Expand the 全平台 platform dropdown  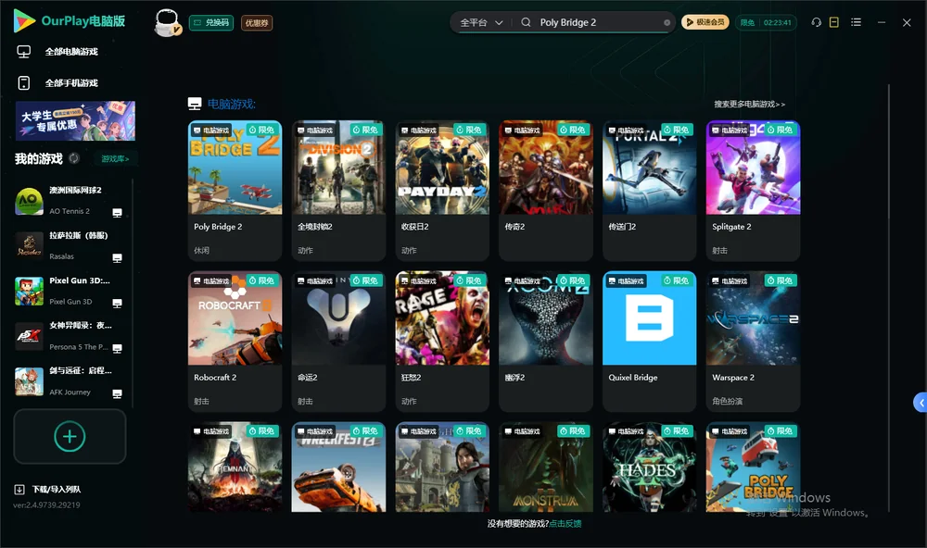click(x=481, y=22)
